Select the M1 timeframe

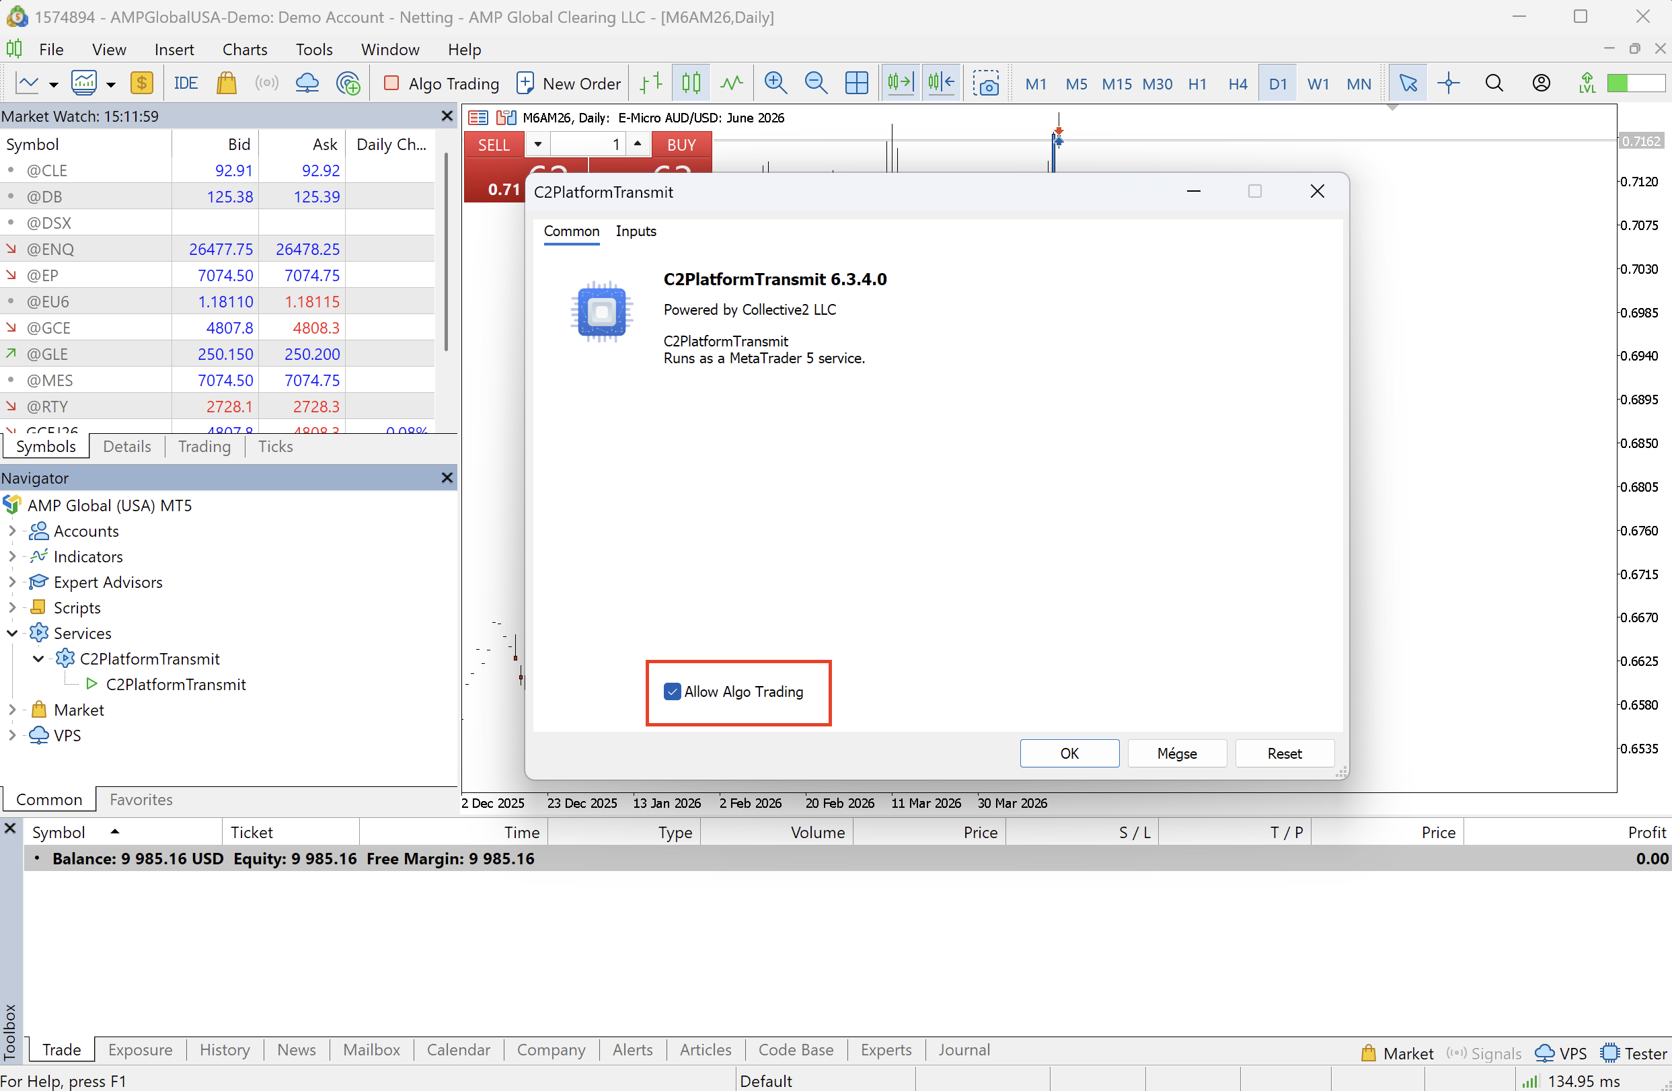pyautogui.click(x=1036, y=84)
